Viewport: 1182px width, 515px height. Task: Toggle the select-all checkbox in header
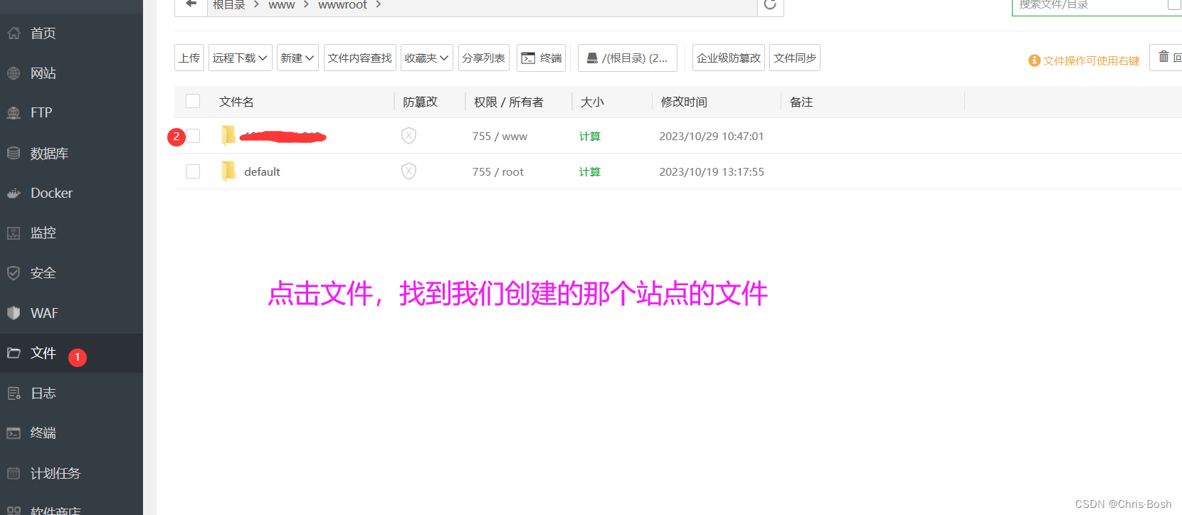(193, 101)
